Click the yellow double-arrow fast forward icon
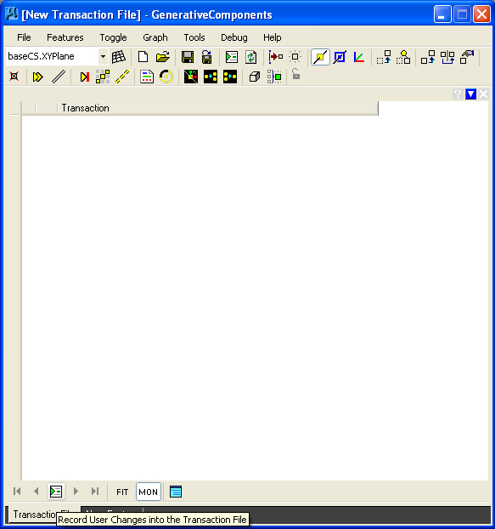The image size is (495, 529). 37,77
